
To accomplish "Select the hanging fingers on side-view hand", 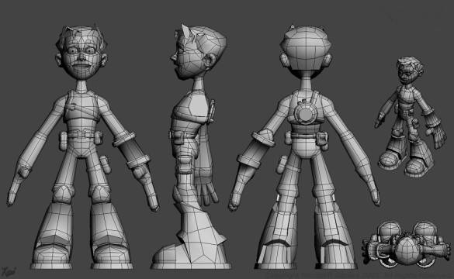I will [206, 192].
